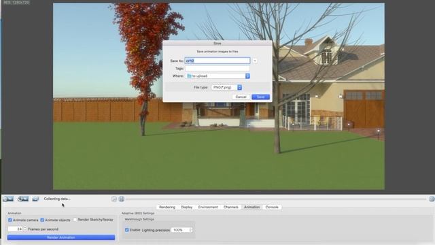Viewport: 435px width, 245px height.
Task: Click the first round icon before the progress bar
Action: click(114, 199)
